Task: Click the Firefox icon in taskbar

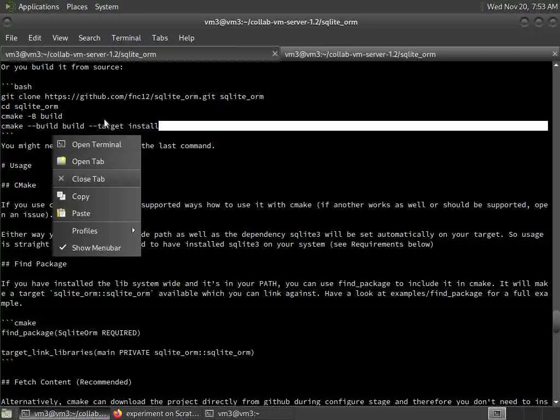Action: pos(118,413)
